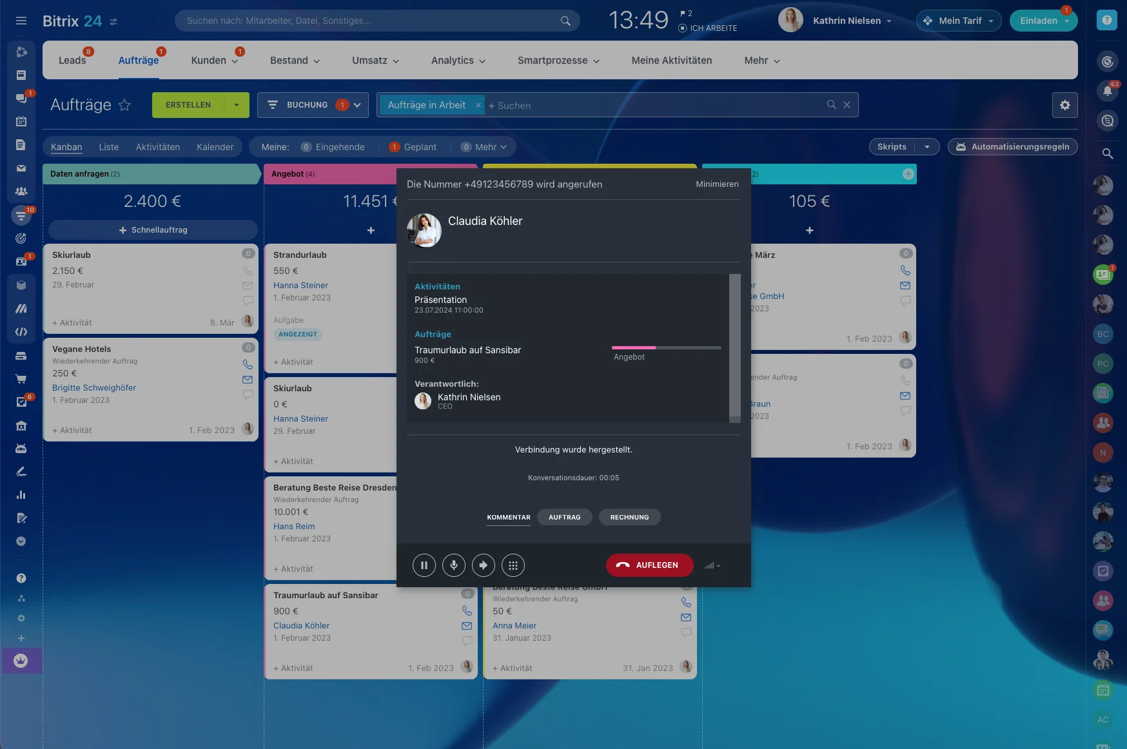Mute the microphone in the call window
This screenshot has height=749, width=1127.
click(x=453, y=565)
